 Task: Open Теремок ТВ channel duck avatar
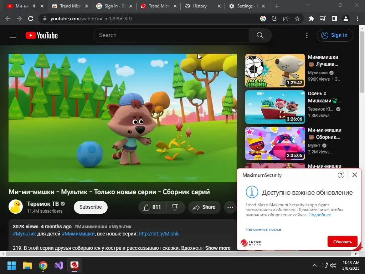pos(16,207)
